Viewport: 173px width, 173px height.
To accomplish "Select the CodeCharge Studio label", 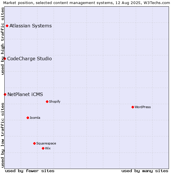I will (29, 59).
